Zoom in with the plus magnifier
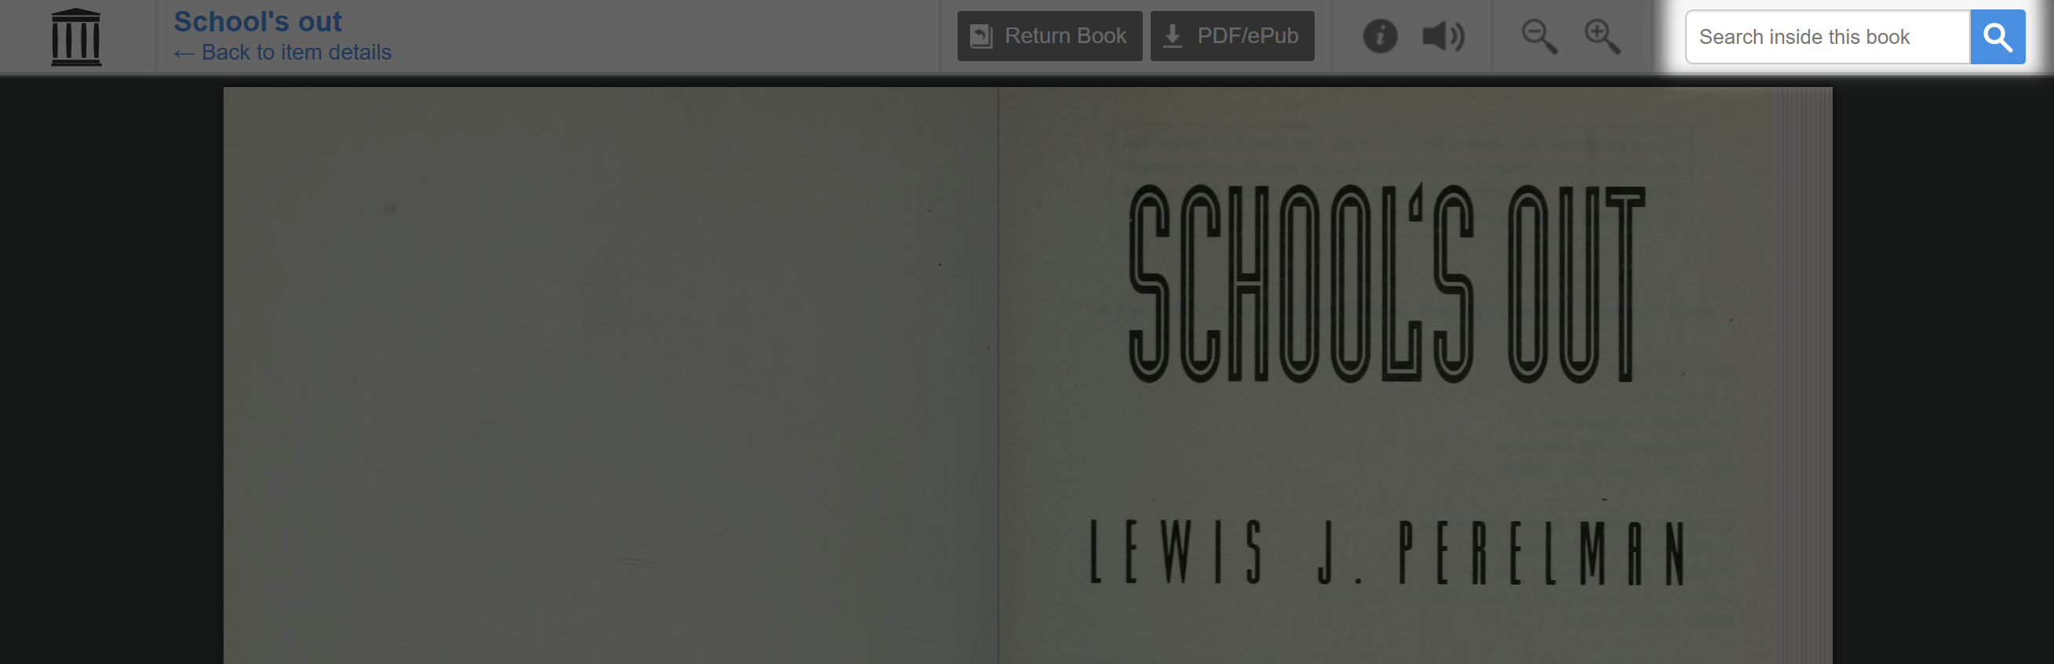2054x664 pixels. click(1602, 37)
